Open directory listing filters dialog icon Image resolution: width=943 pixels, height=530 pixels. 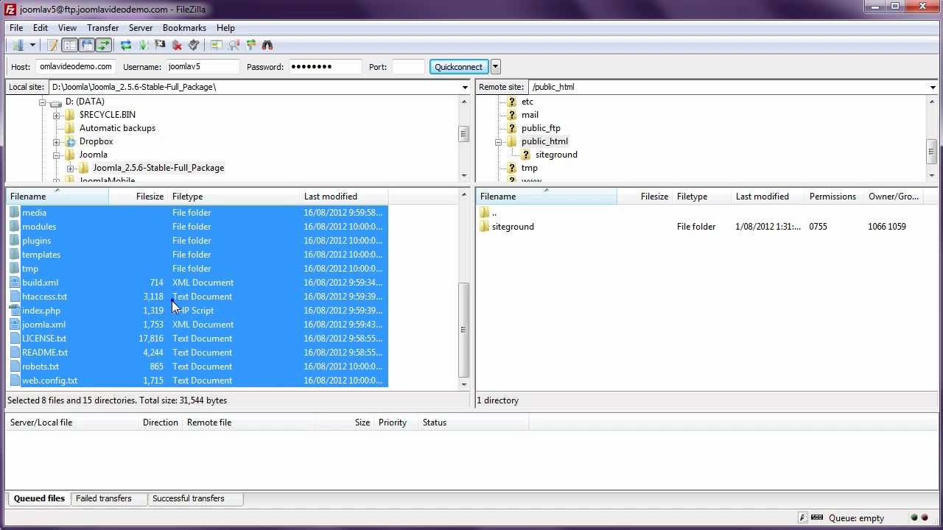tap(216, 45)
